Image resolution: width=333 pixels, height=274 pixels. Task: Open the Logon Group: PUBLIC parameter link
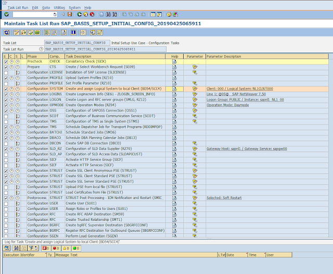pyautogui.click(x=245, y=99)
